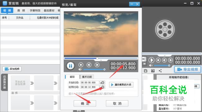Click the end time input field

pos(90,87)
